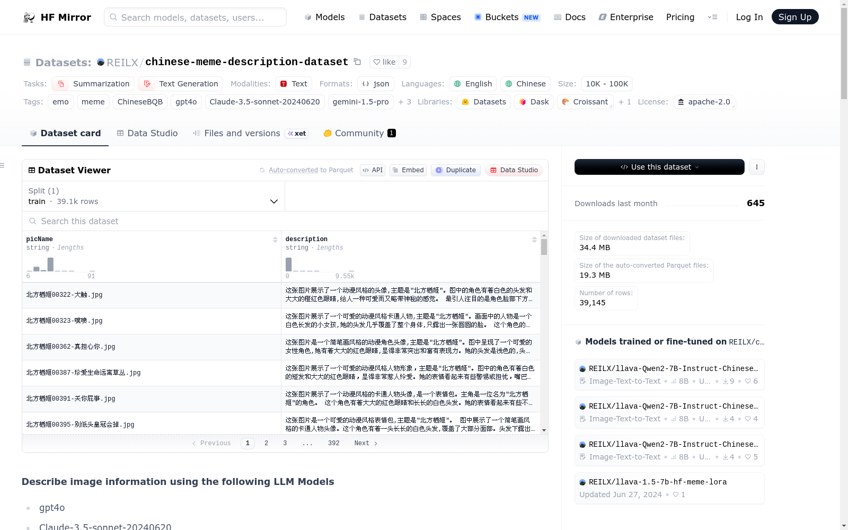Focus the Search this dataset field
Image resolution: width=848 pixels, height=530 pixels.
click(285, 221)
